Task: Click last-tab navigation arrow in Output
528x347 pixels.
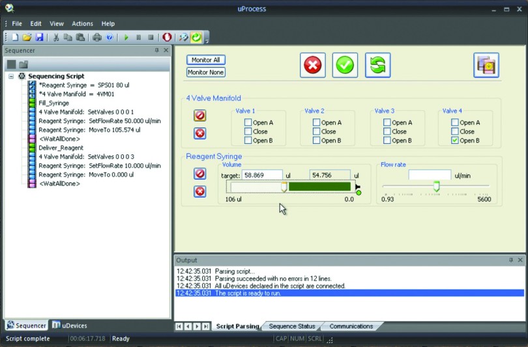Action: click(x=206, y=326)
